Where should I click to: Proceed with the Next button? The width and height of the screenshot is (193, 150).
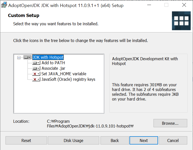(144, 140)
